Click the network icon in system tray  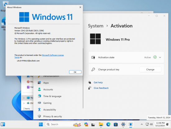point(147,124)
